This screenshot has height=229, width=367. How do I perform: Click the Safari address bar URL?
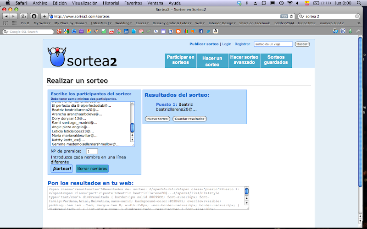tap(82, 16)
